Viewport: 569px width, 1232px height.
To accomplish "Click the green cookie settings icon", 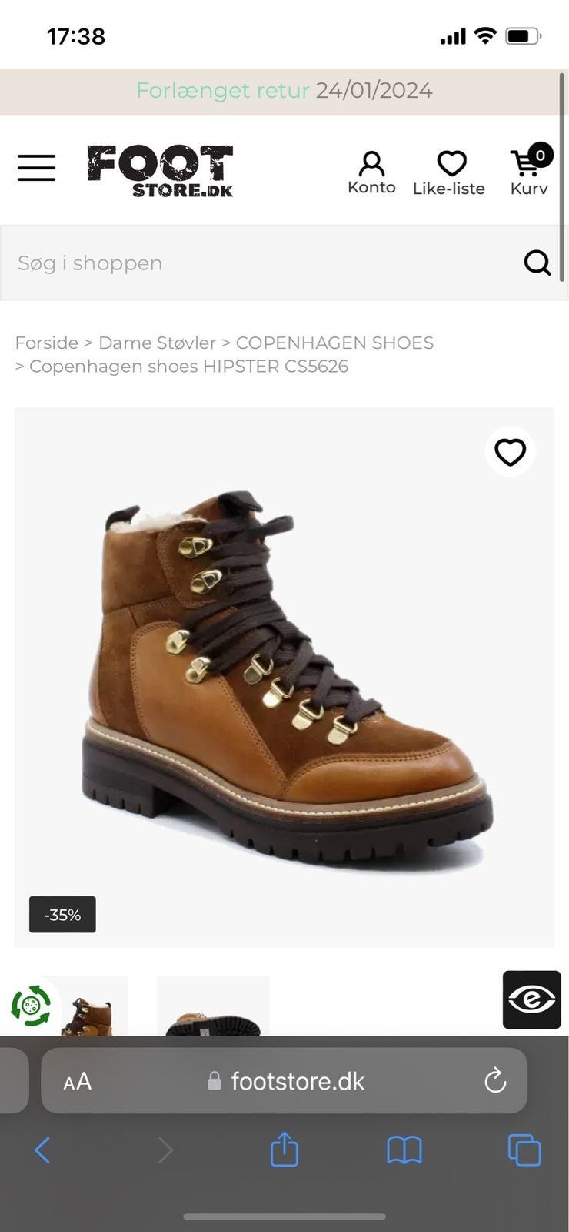I will tap(31, 1006).
